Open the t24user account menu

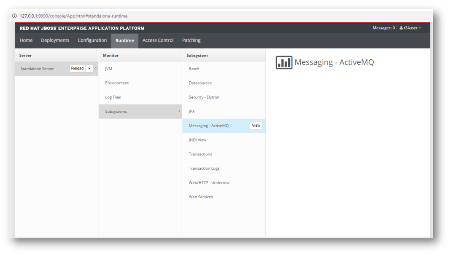(410, 28)
